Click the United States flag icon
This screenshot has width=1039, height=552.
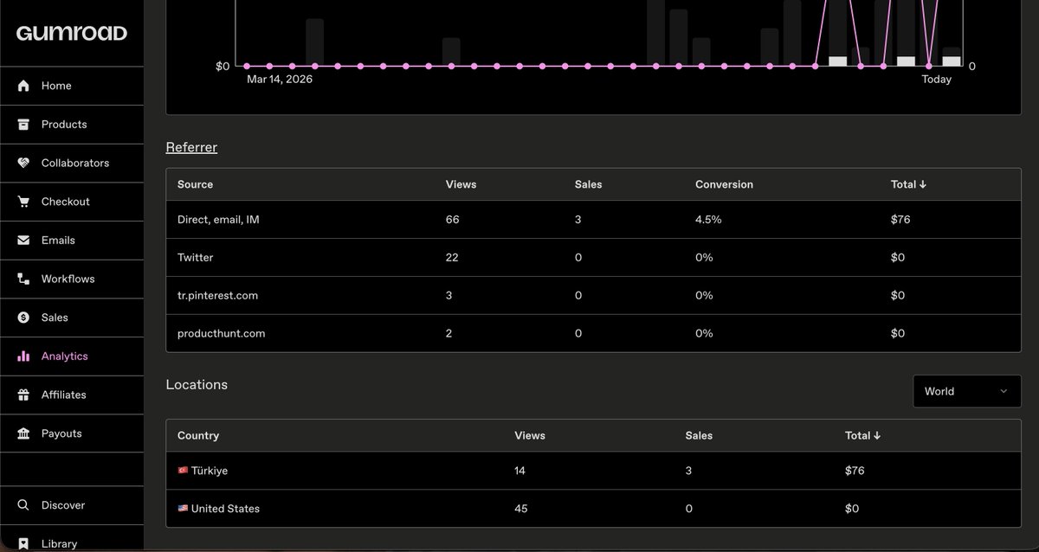[183, 509]
